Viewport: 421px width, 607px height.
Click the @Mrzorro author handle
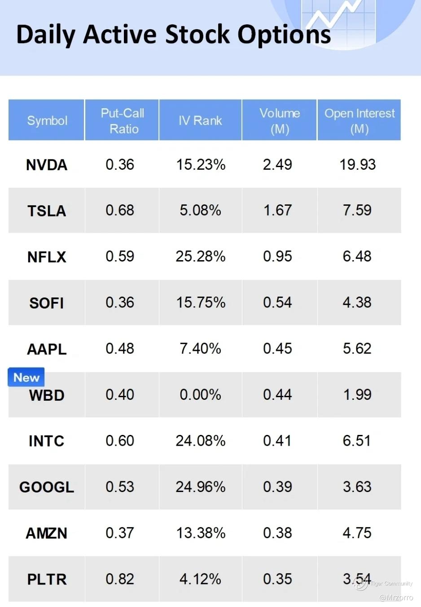tap(396, 598)
